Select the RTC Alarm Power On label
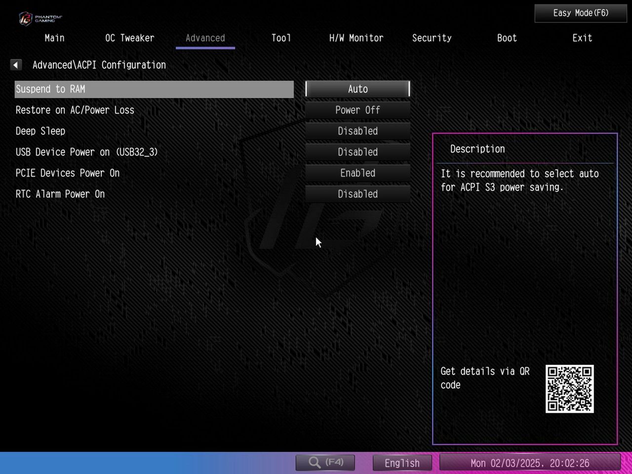The height and width of the screenshot is (474, 632). [x=60, y=194]
